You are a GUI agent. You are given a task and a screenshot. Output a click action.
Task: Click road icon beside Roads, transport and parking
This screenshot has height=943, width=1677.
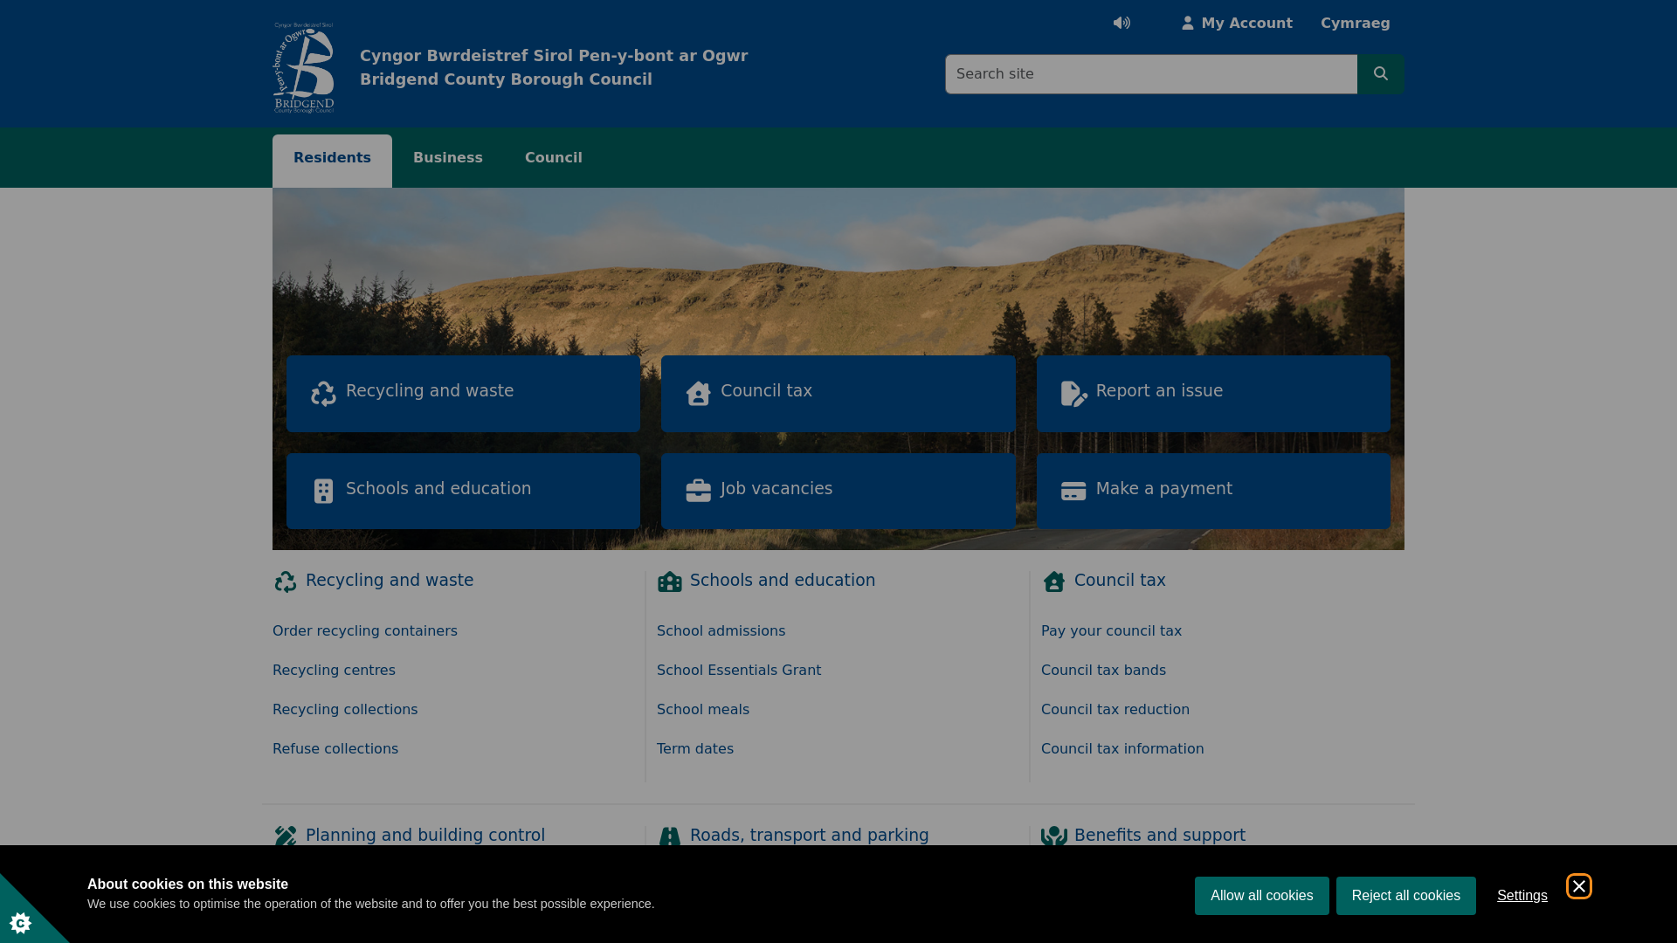[670, 836]
